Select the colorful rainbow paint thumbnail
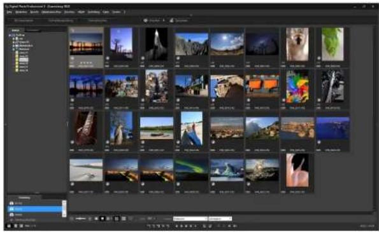Image resolution: width=379 pixels, height=232 pixels. [297, 86]
